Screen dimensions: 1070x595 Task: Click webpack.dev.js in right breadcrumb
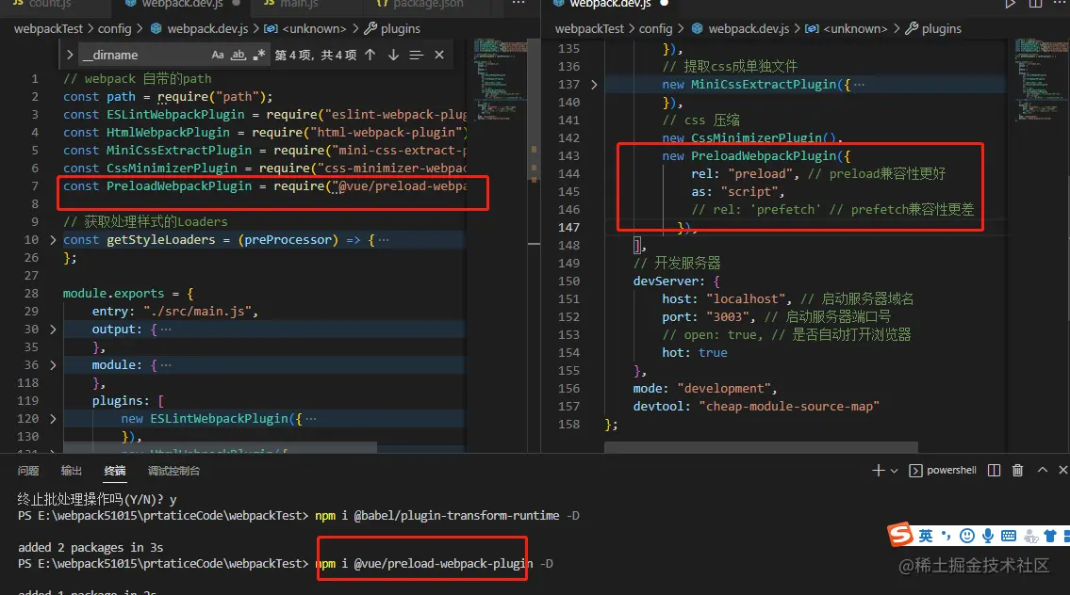pyautogui.click(x=748, y=28)
